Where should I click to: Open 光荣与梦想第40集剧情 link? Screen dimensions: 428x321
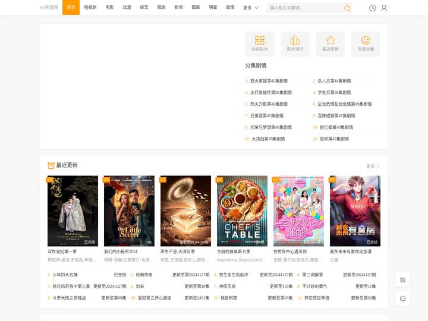271,127
